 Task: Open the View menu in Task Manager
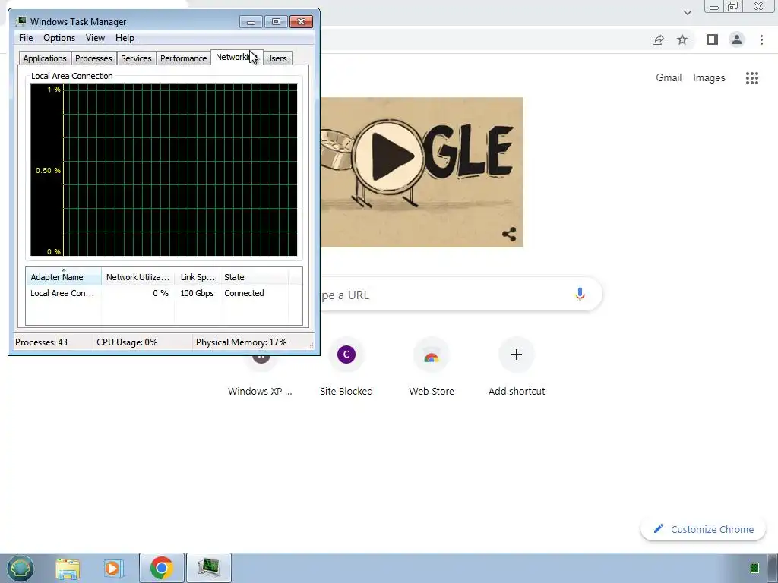pyautogui.click(x=95, y=38)
